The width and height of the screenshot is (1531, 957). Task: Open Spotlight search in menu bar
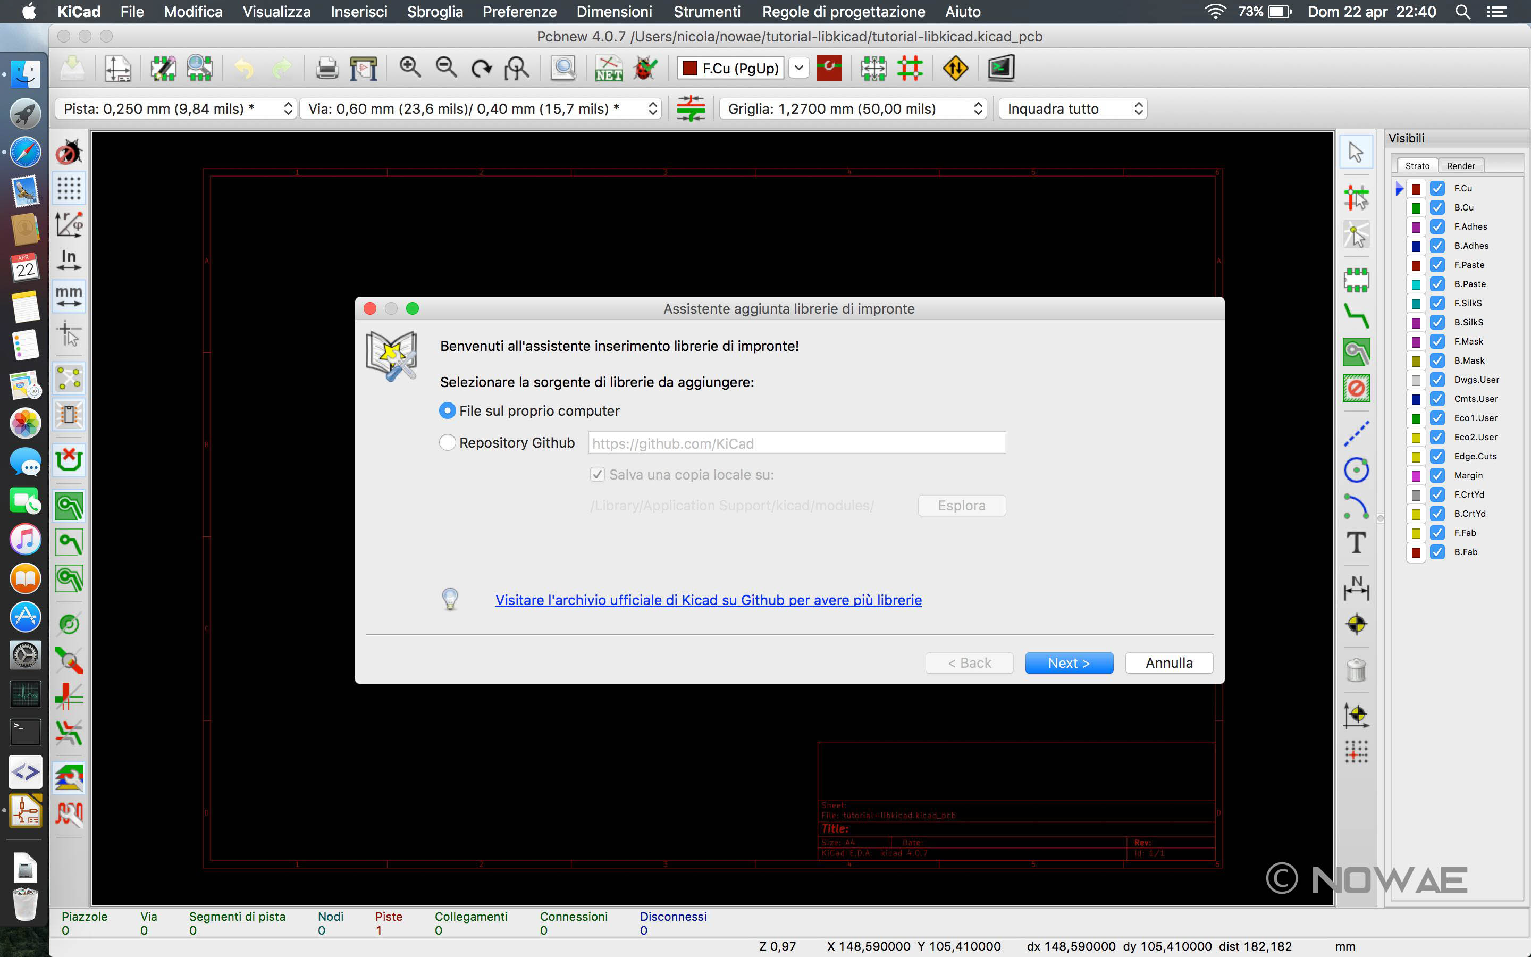click(x=1462, y=11)
